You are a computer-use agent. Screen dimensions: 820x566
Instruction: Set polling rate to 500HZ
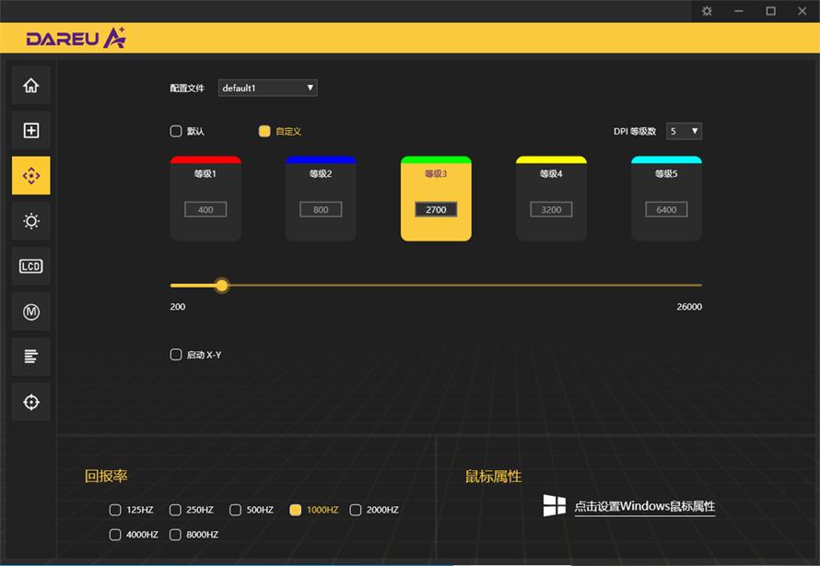click(235, 510)
